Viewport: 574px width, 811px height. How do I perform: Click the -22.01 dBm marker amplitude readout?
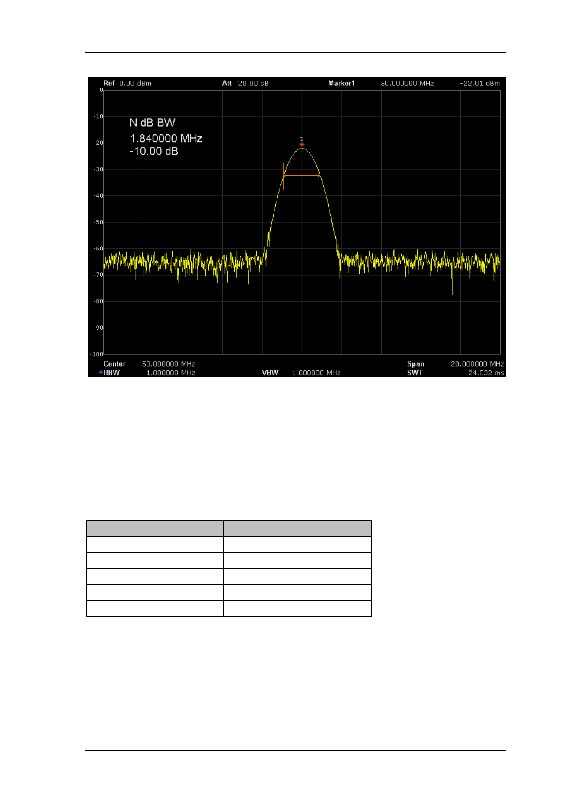click(480, 83)
